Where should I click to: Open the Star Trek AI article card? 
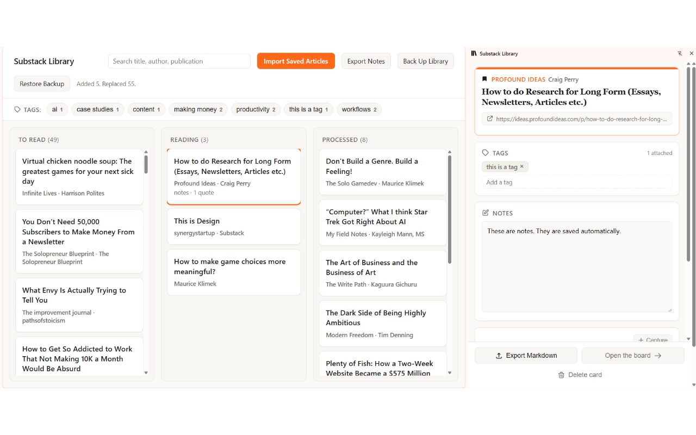pyautogui.click(x=383, y=222)
